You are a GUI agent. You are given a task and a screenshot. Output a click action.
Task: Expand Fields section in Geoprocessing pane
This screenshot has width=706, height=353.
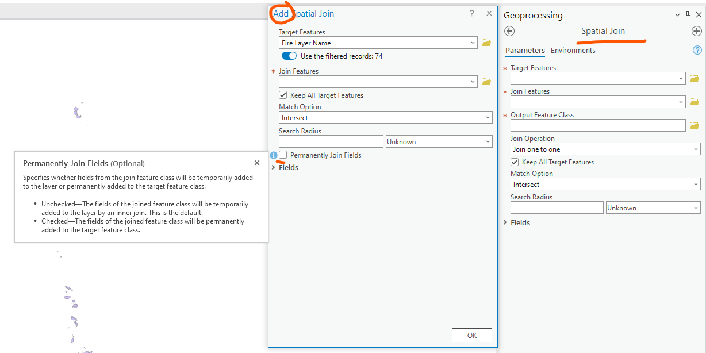click(505, 222)
